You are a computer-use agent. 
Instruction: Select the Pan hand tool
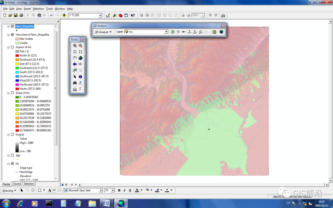click(75, 58)
